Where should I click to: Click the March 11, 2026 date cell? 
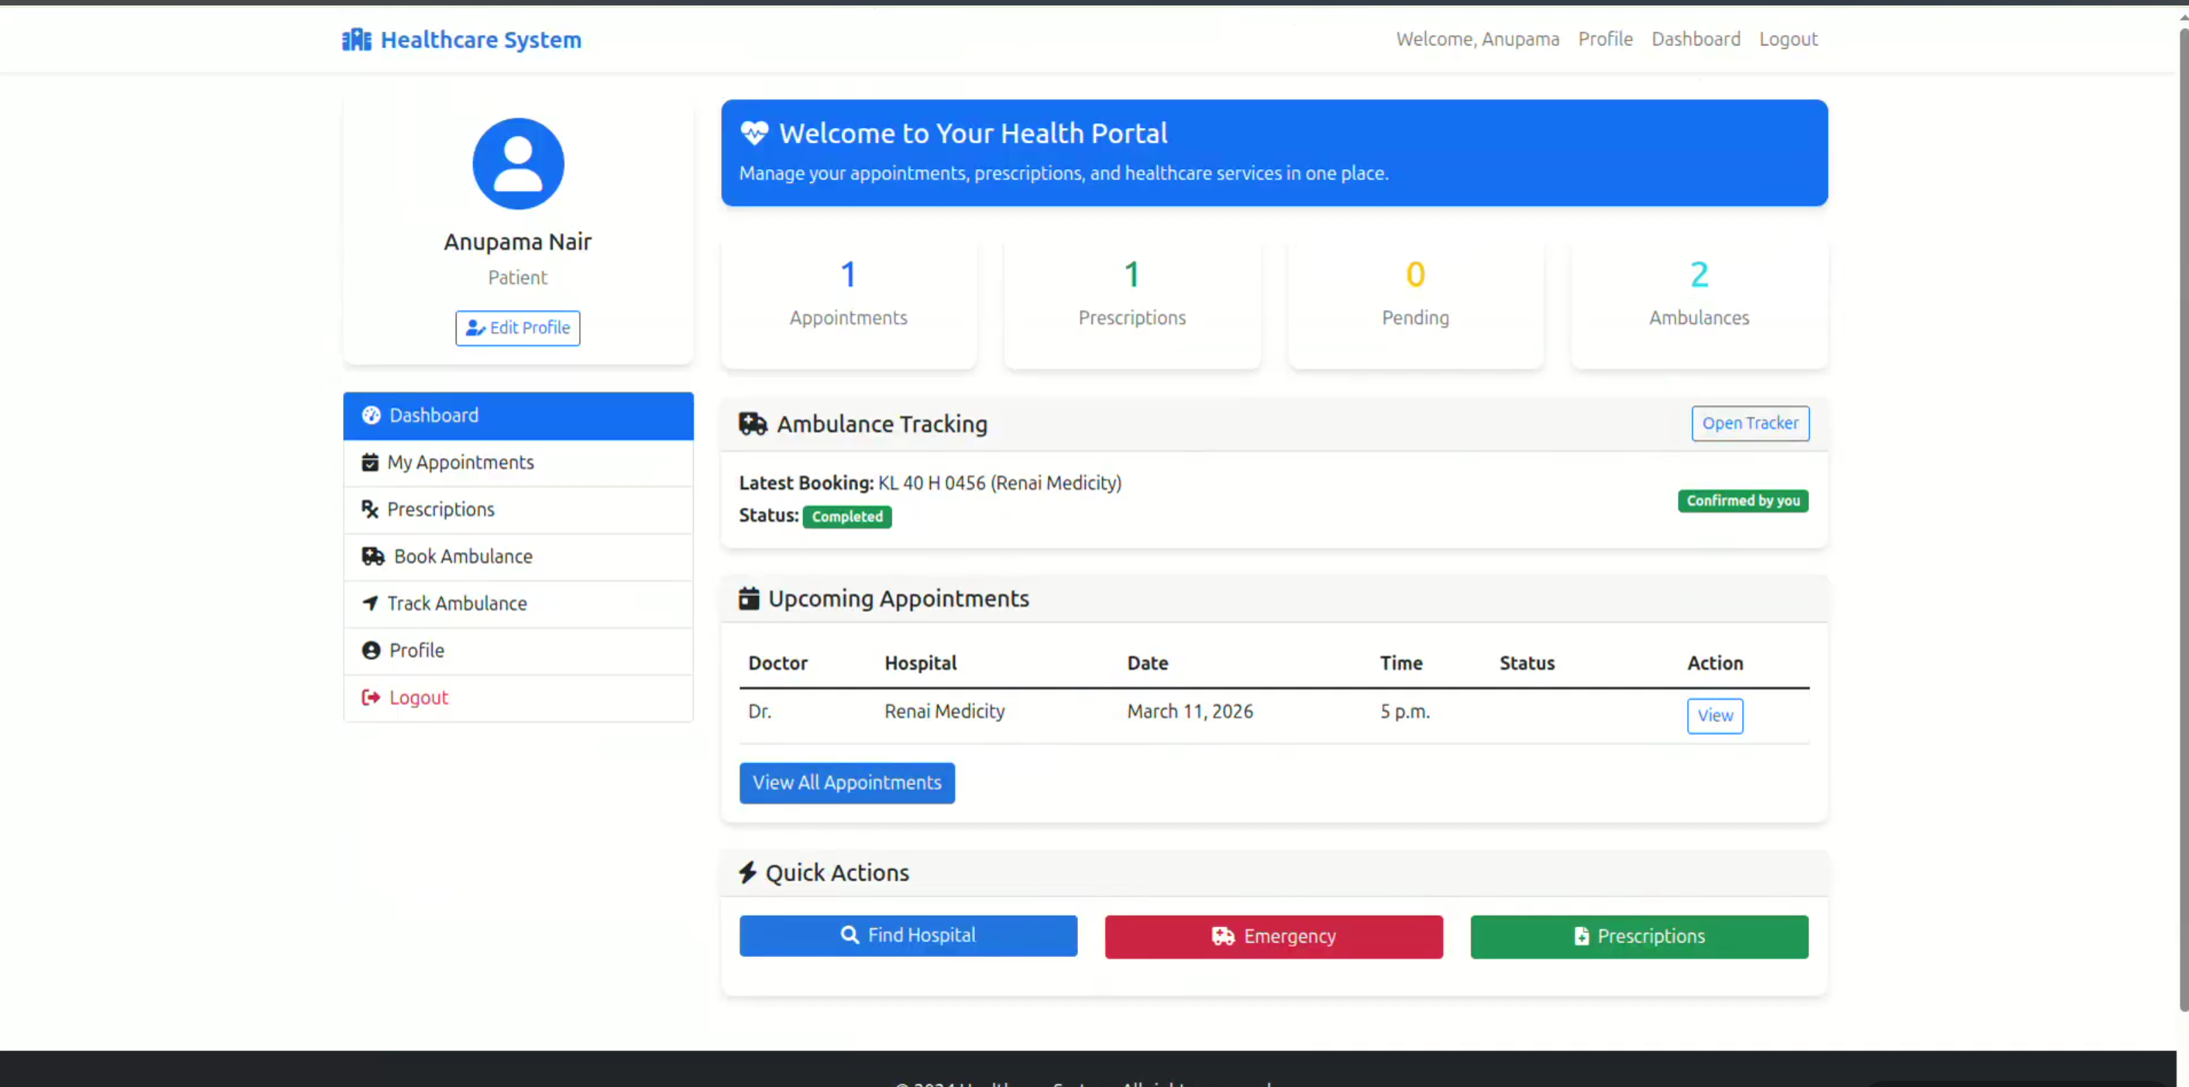coord(1189,712)
